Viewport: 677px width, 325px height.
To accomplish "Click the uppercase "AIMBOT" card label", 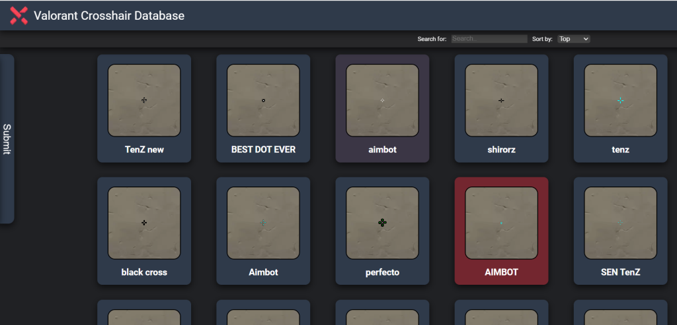I will 501,272.
